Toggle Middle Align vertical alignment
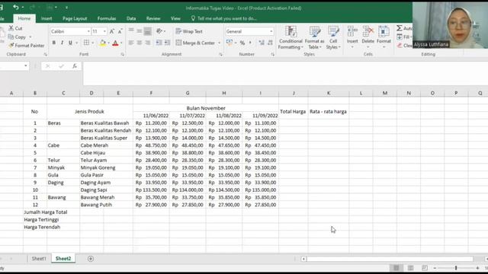The image size is (488, 274). click(139, 31)
